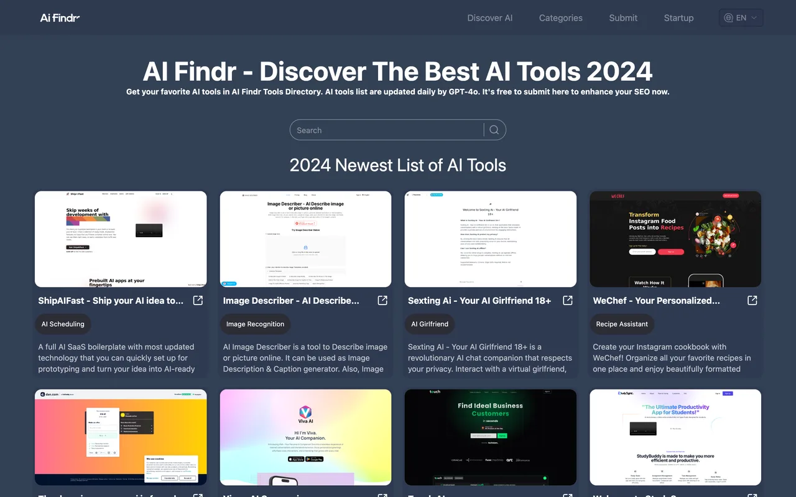Click the Image Recognition tag
This screenshot has height=497, width=796.
(x=255, y=324)
